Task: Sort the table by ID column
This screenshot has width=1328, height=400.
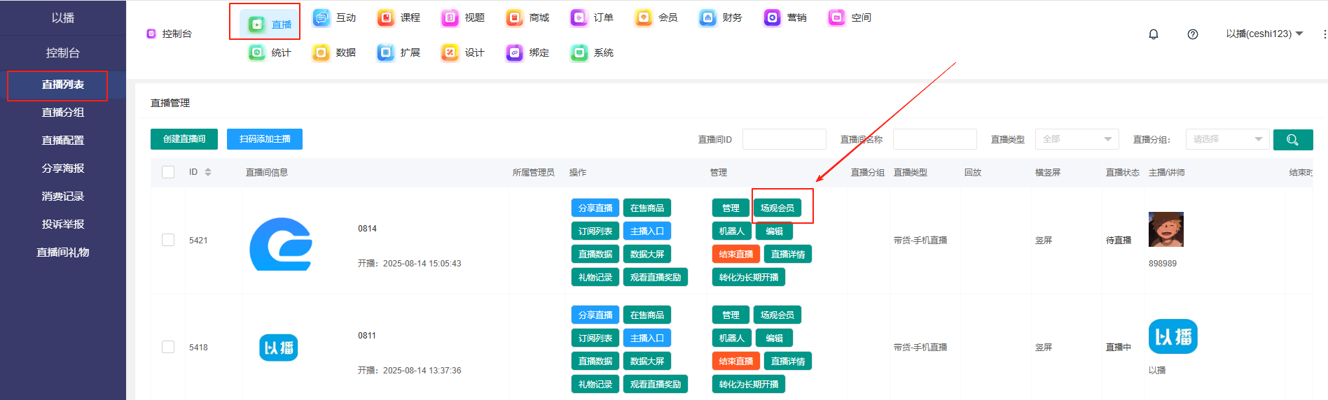Action: [x=207, y=172]
